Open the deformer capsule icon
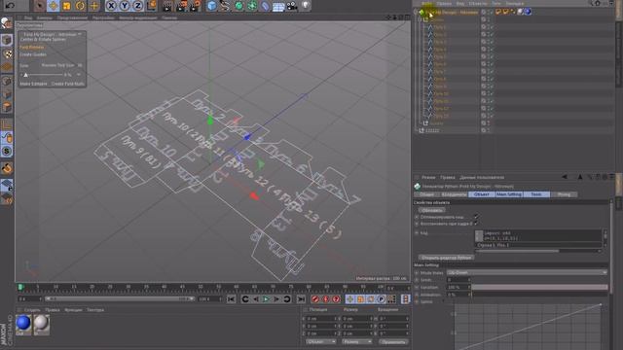The image size is (623, 350). point(265,6)
